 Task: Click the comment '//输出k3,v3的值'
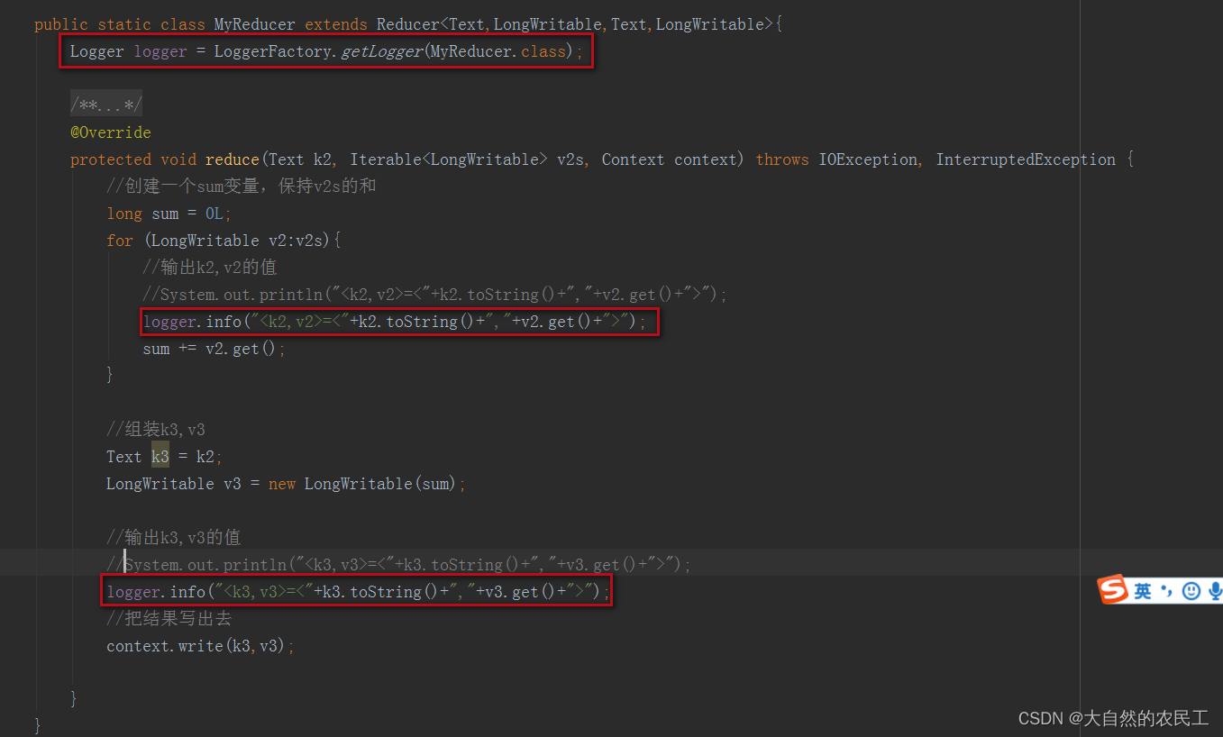tap(173, 538)
